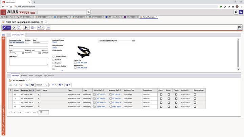This screenshot has height=137, width=244.
Task: Open the Viewable File link in the form
Action: 82,67
